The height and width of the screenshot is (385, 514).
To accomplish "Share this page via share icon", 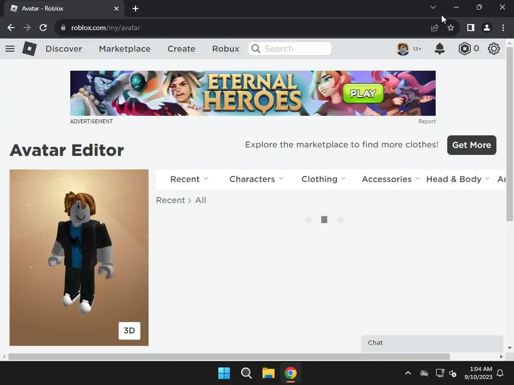I will click(435, 28).
